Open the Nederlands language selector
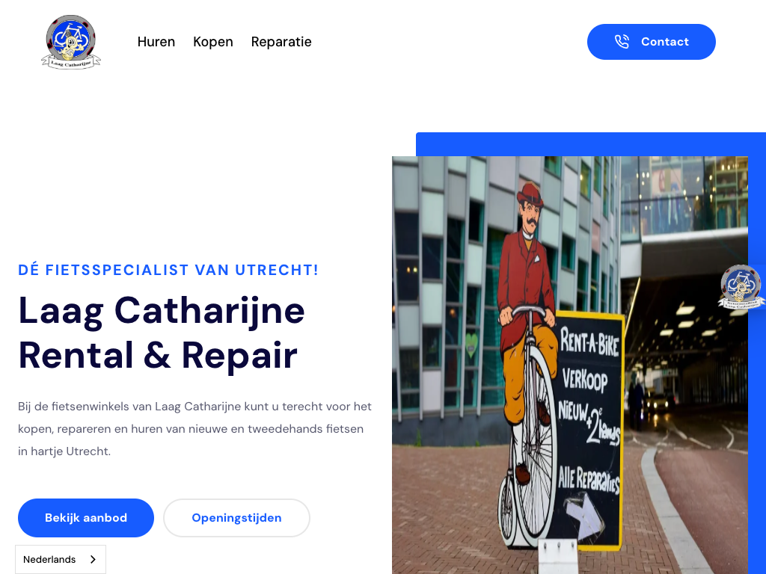 [x=61, y=559]
